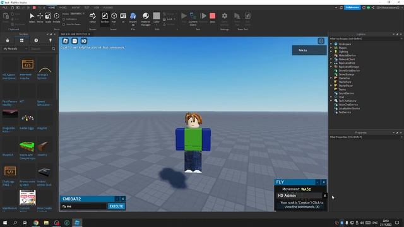This screenshot has width=404, height=227.
Task: Close the CMDBAR2 window
Action: 123,199
